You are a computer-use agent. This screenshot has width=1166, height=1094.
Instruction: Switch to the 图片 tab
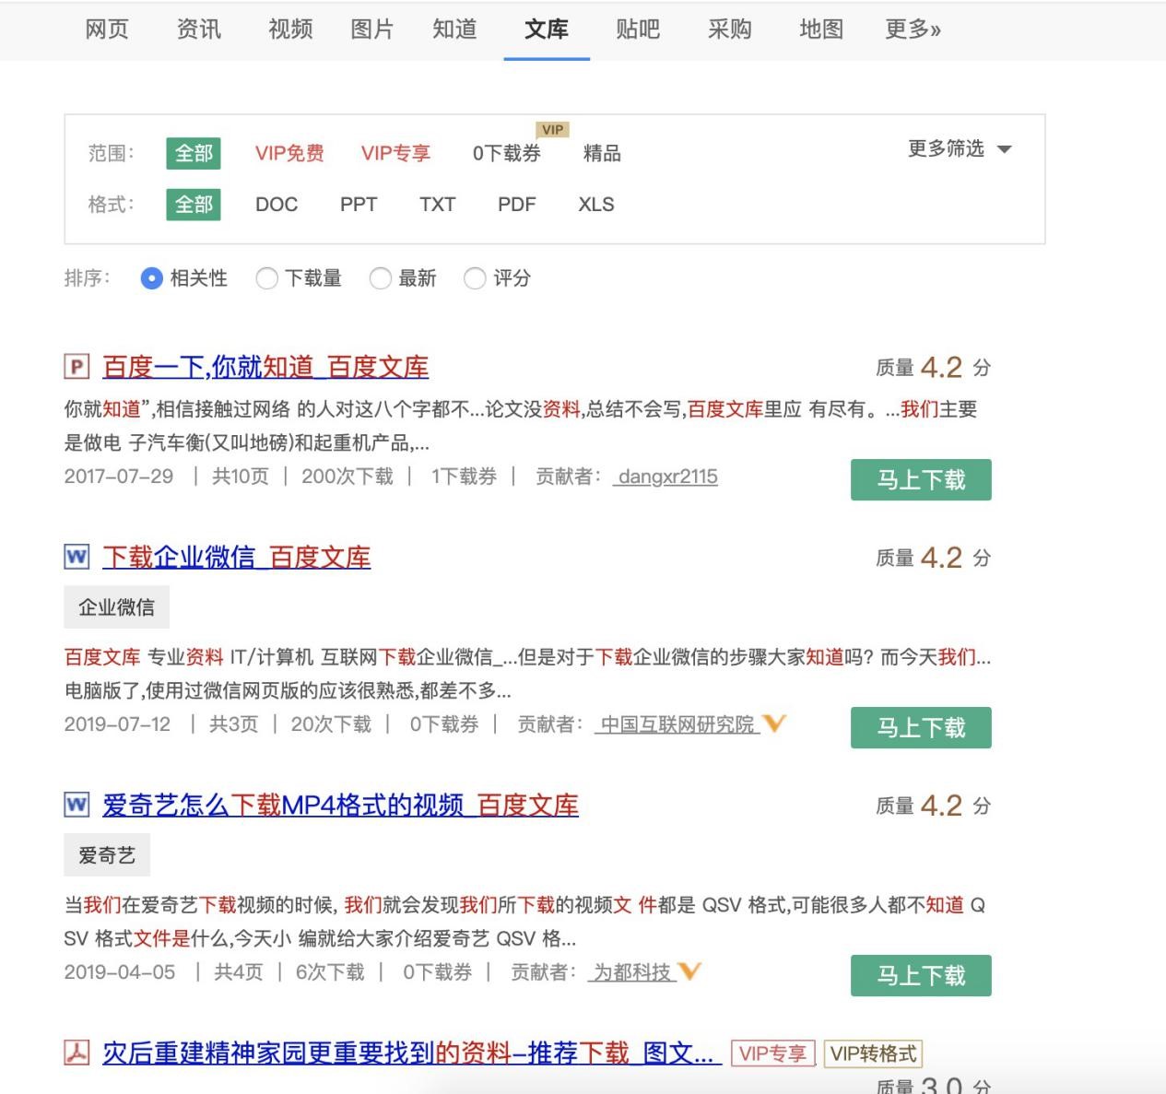(x=371, y=29)
